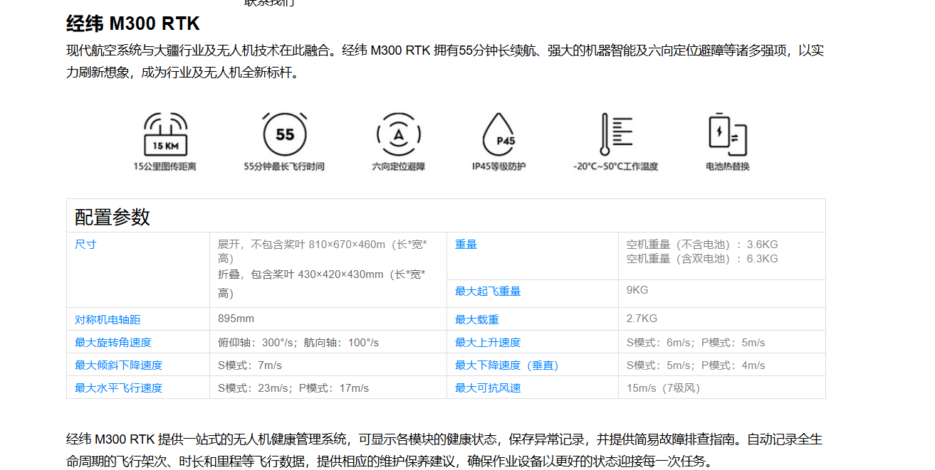Click the 55分钟最长飞行时间 caption
Viewport: 935px width, 470px height.
pos(284,166)
